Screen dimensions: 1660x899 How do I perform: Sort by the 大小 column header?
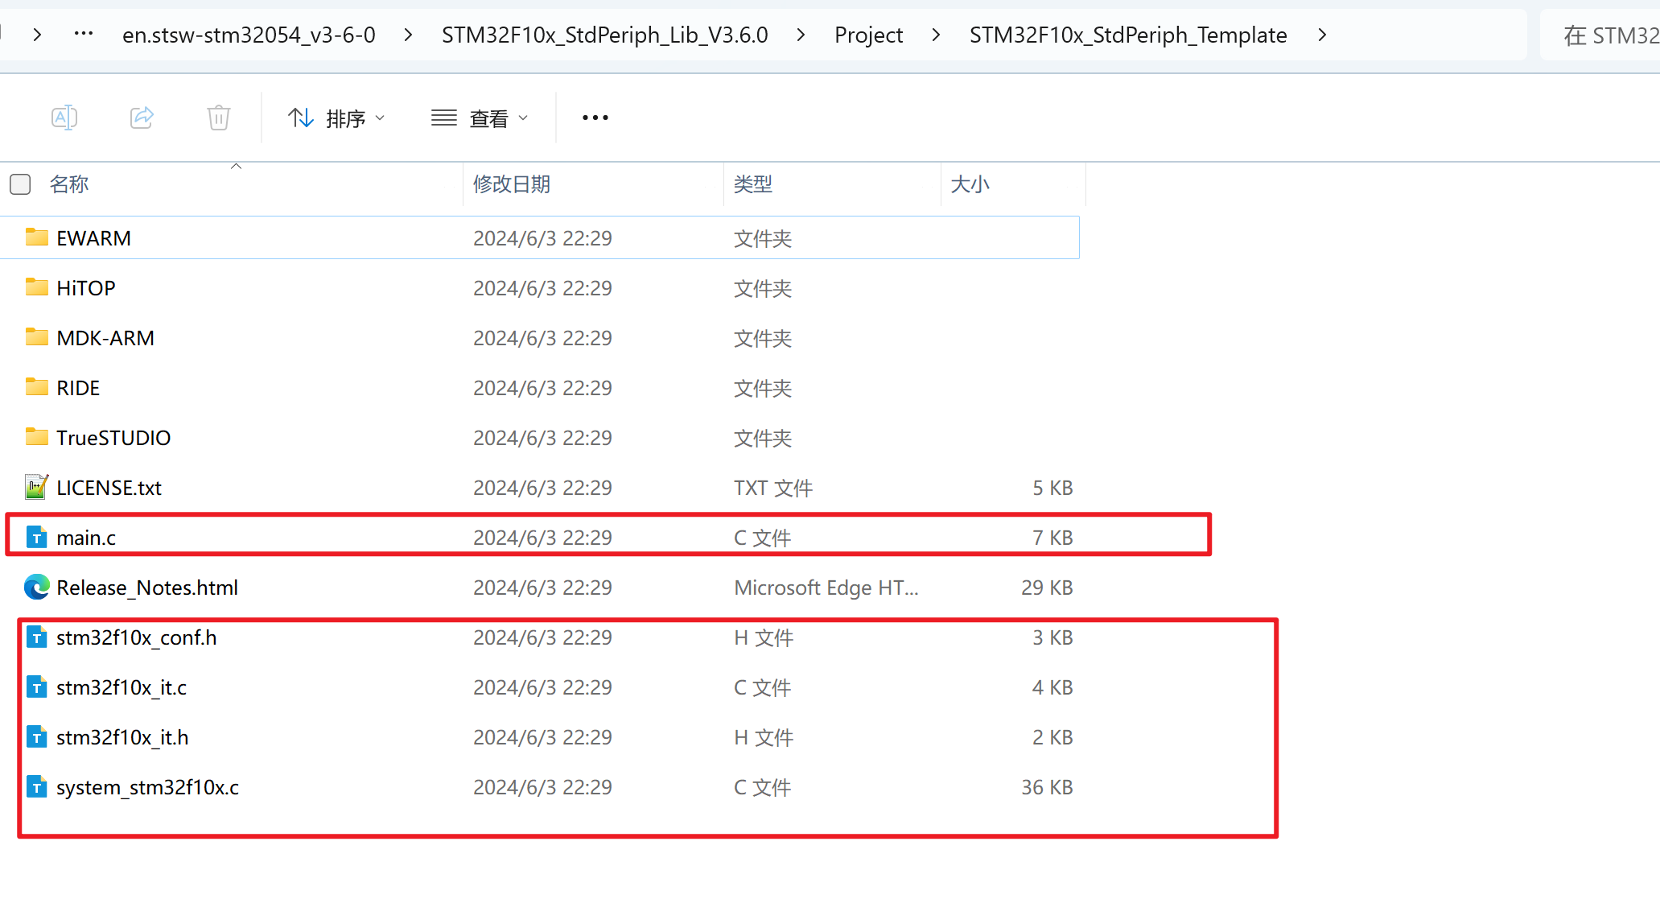pos(970,184)
